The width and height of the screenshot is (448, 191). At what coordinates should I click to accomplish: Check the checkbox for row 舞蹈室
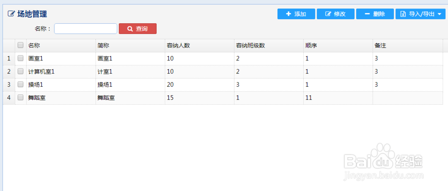pyautogui.click(x=20, y=98)
